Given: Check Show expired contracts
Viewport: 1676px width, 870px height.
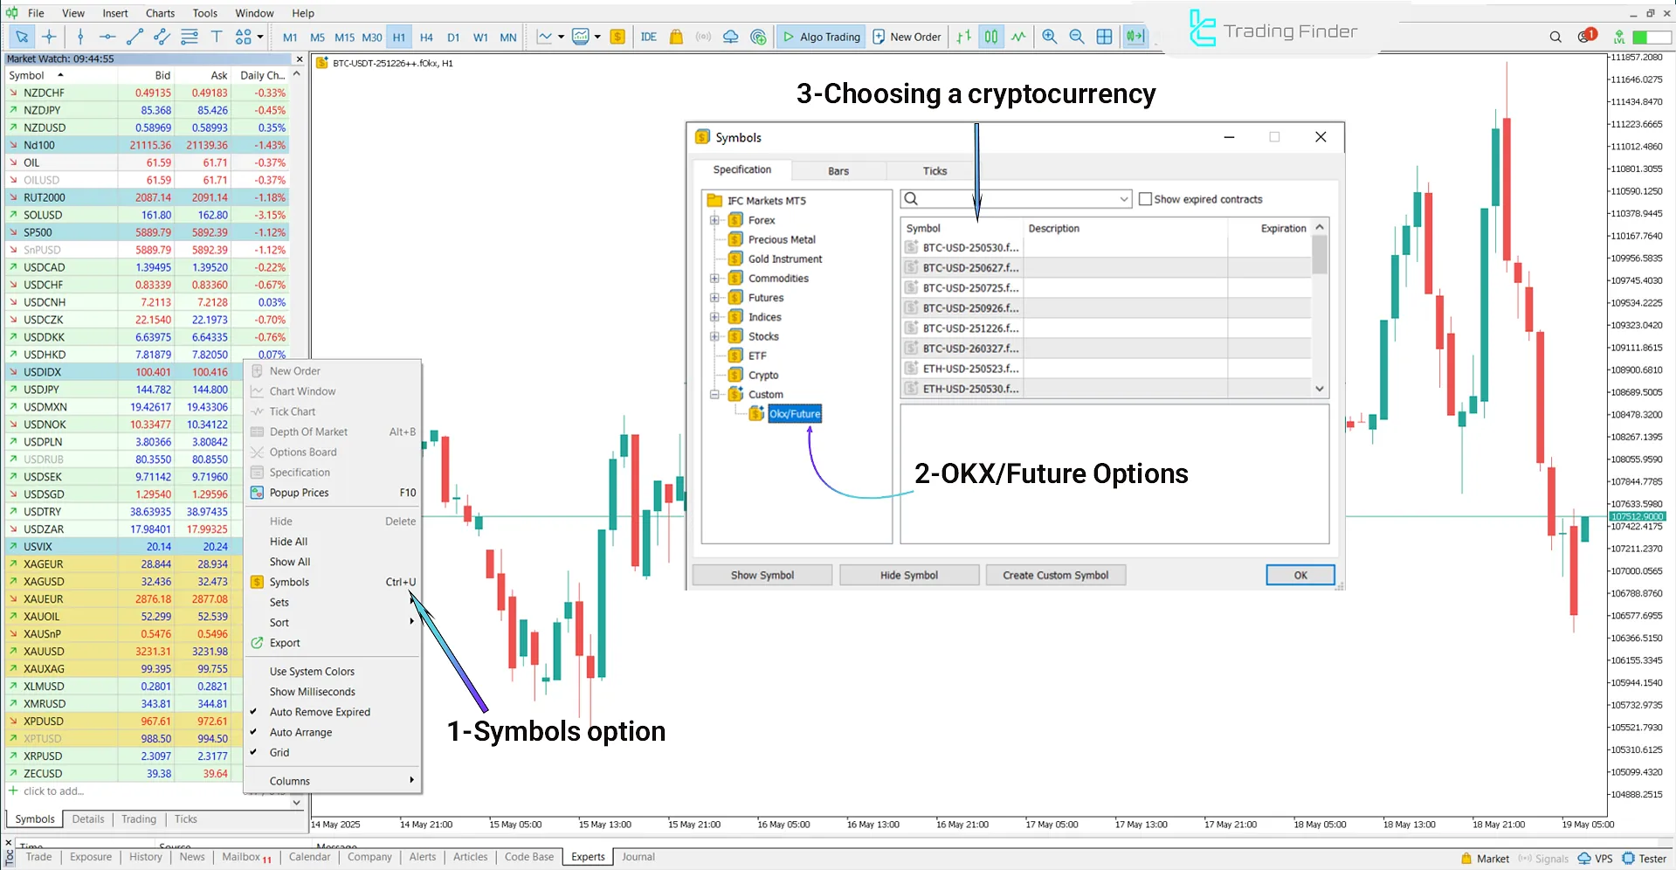Looking at the screenshot, I should click(x=1145, y=198).
